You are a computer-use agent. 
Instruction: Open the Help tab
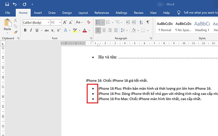click(x=166, y=13)
